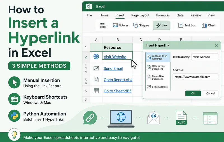Select row 1 header
The width and height of the screenshot is (224, 142).
click(x=86, y=47)
